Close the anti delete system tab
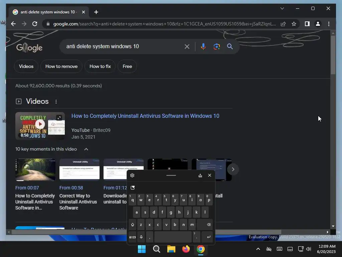342x257 pixels. (x=83, y=12)
